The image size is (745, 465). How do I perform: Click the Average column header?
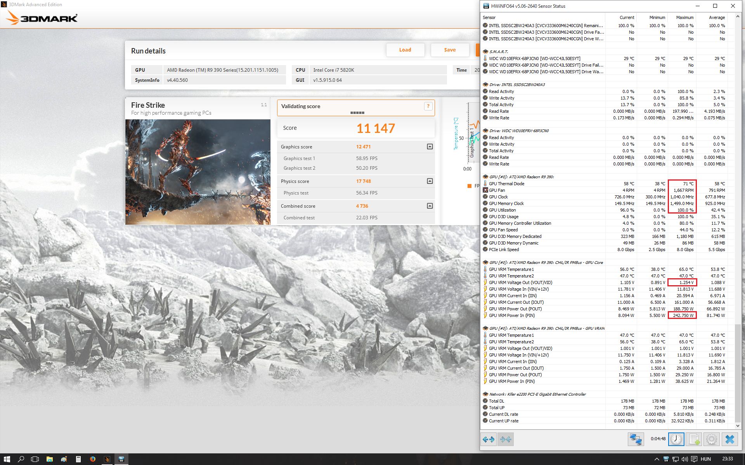711,17
